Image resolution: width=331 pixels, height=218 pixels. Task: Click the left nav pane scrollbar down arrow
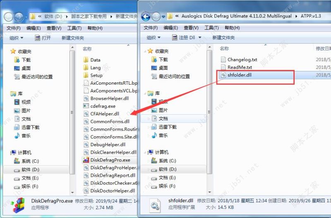(x=72, y=192)
